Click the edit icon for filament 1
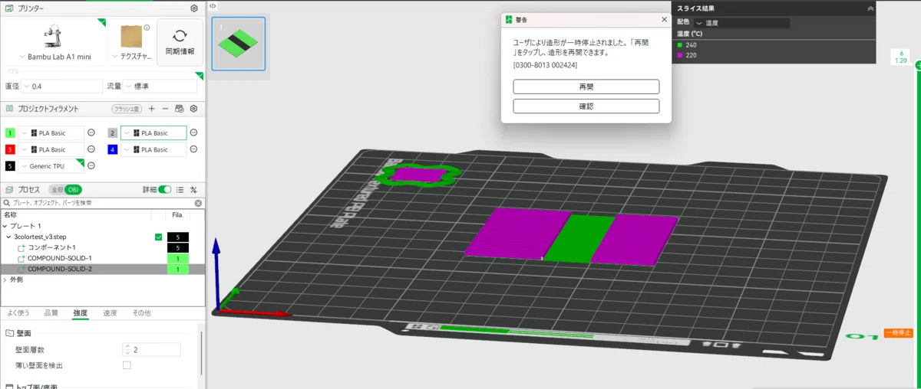The height and width of the screenshot is (389, 921). (x=91, y=132)
